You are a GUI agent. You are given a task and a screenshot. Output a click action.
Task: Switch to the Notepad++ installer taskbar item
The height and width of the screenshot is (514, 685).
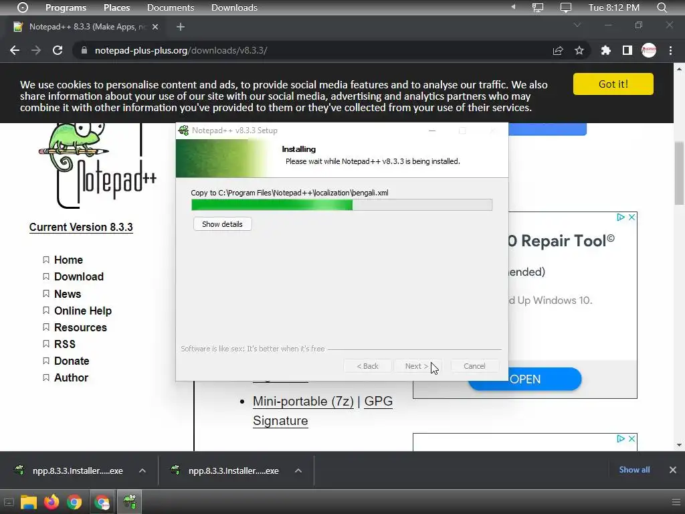click(x=130, y=502)
